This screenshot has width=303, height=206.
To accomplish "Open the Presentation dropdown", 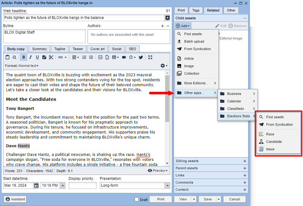I will coord(167,185).
